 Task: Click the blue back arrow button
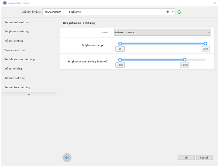(67, 158)
